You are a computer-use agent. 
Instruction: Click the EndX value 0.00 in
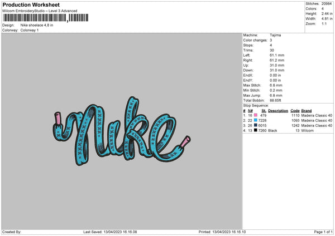pos(275,75)
